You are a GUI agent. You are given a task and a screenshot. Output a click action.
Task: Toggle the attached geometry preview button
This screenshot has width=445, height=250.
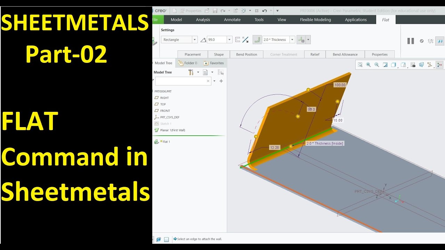[440, 41]
